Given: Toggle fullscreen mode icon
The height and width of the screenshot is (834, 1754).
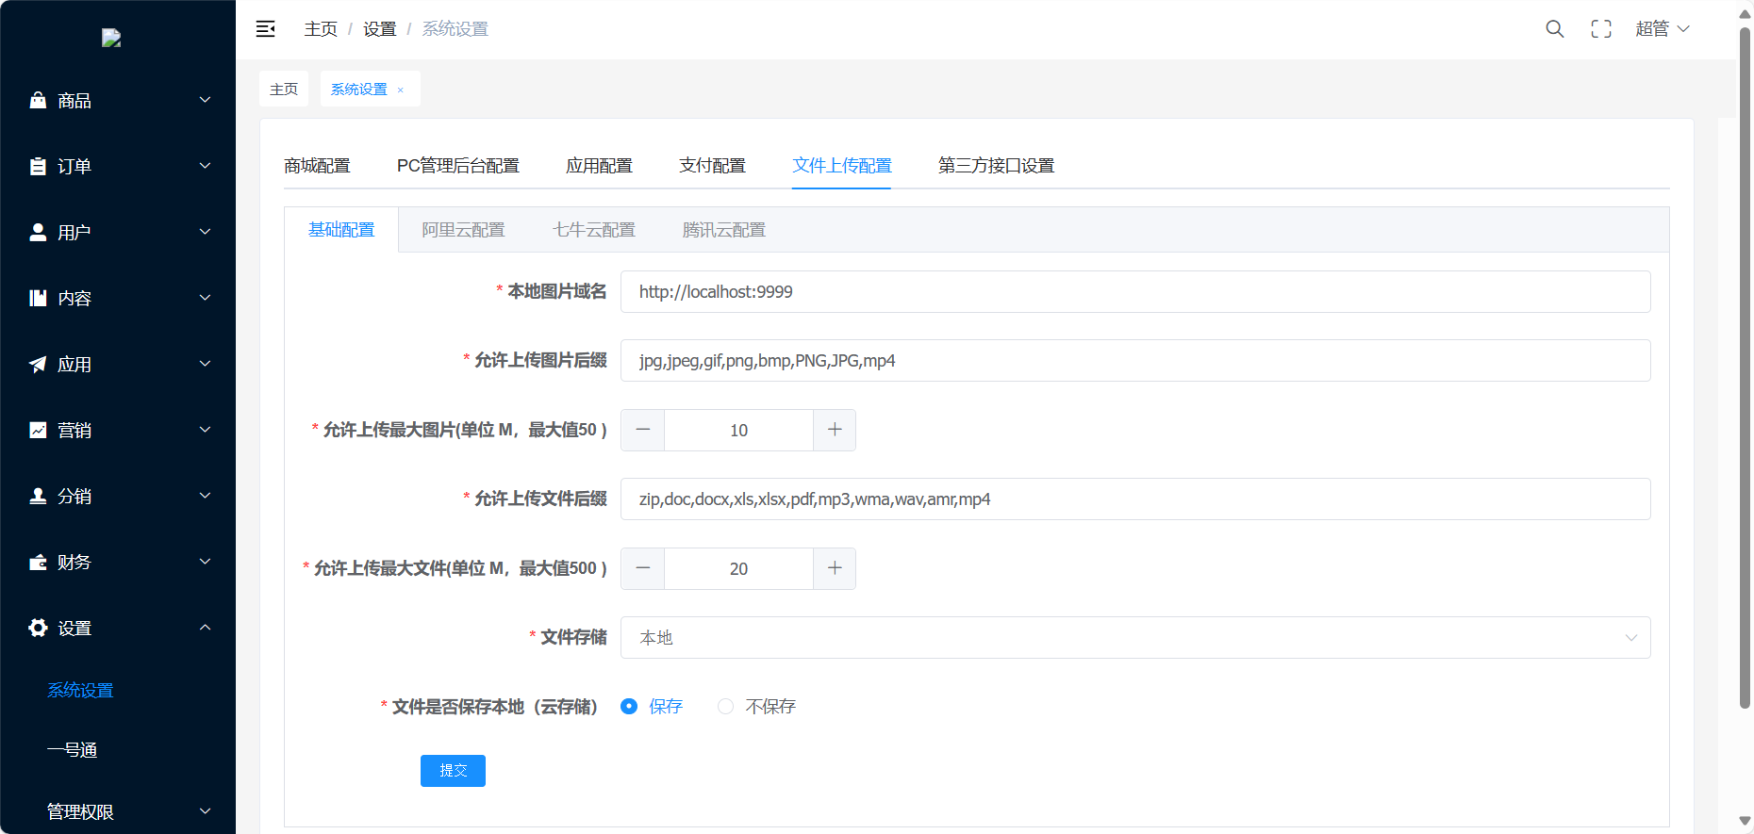Looking at the screenshot, I should tap(1601, 29).
